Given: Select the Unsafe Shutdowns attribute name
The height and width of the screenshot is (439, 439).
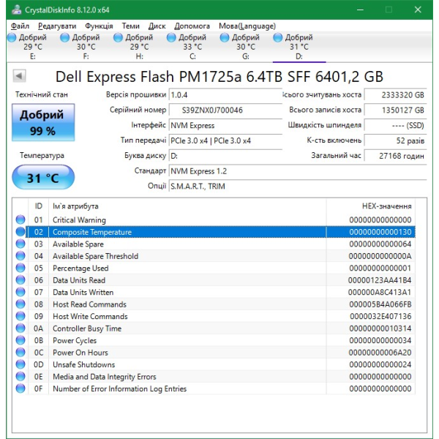Looking at the screenshot, I should pyautogui.click(x=83, y=364).
